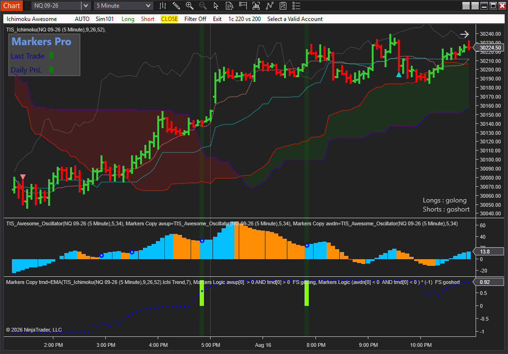Click the 2:00 PM time axis label

click(x=53, y=345)
